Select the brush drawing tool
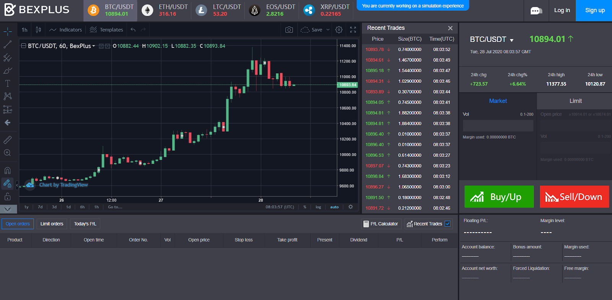Screen dimensions: 612x300 coord(8,71)
